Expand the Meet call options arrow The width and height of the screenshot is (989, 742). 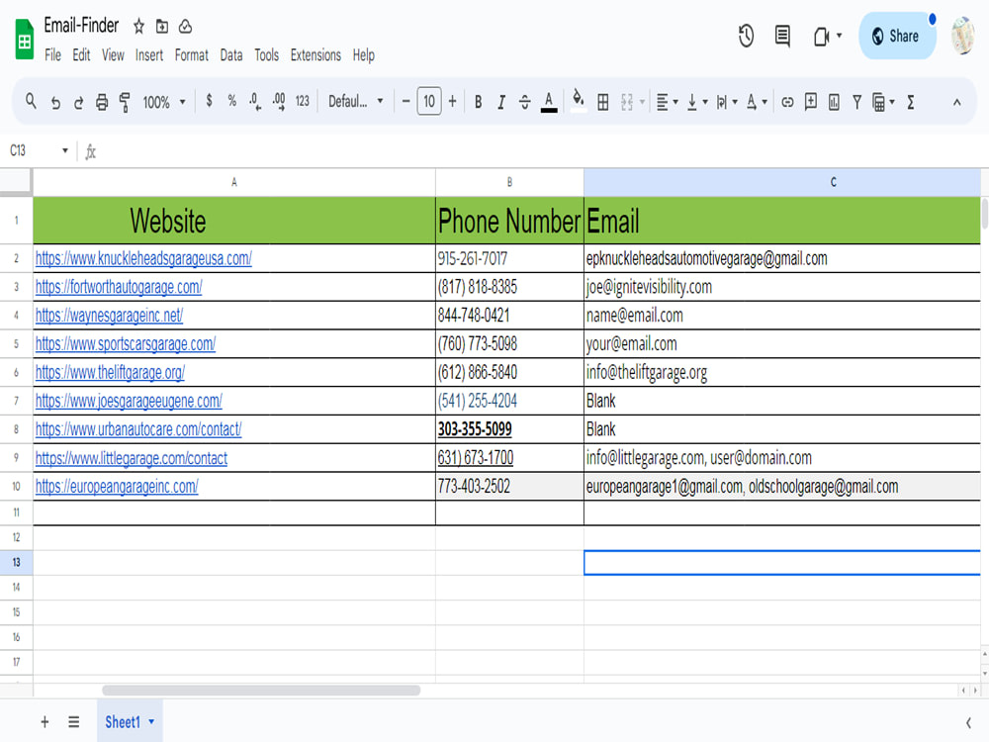pyautogui.click(x=839, y=36)
